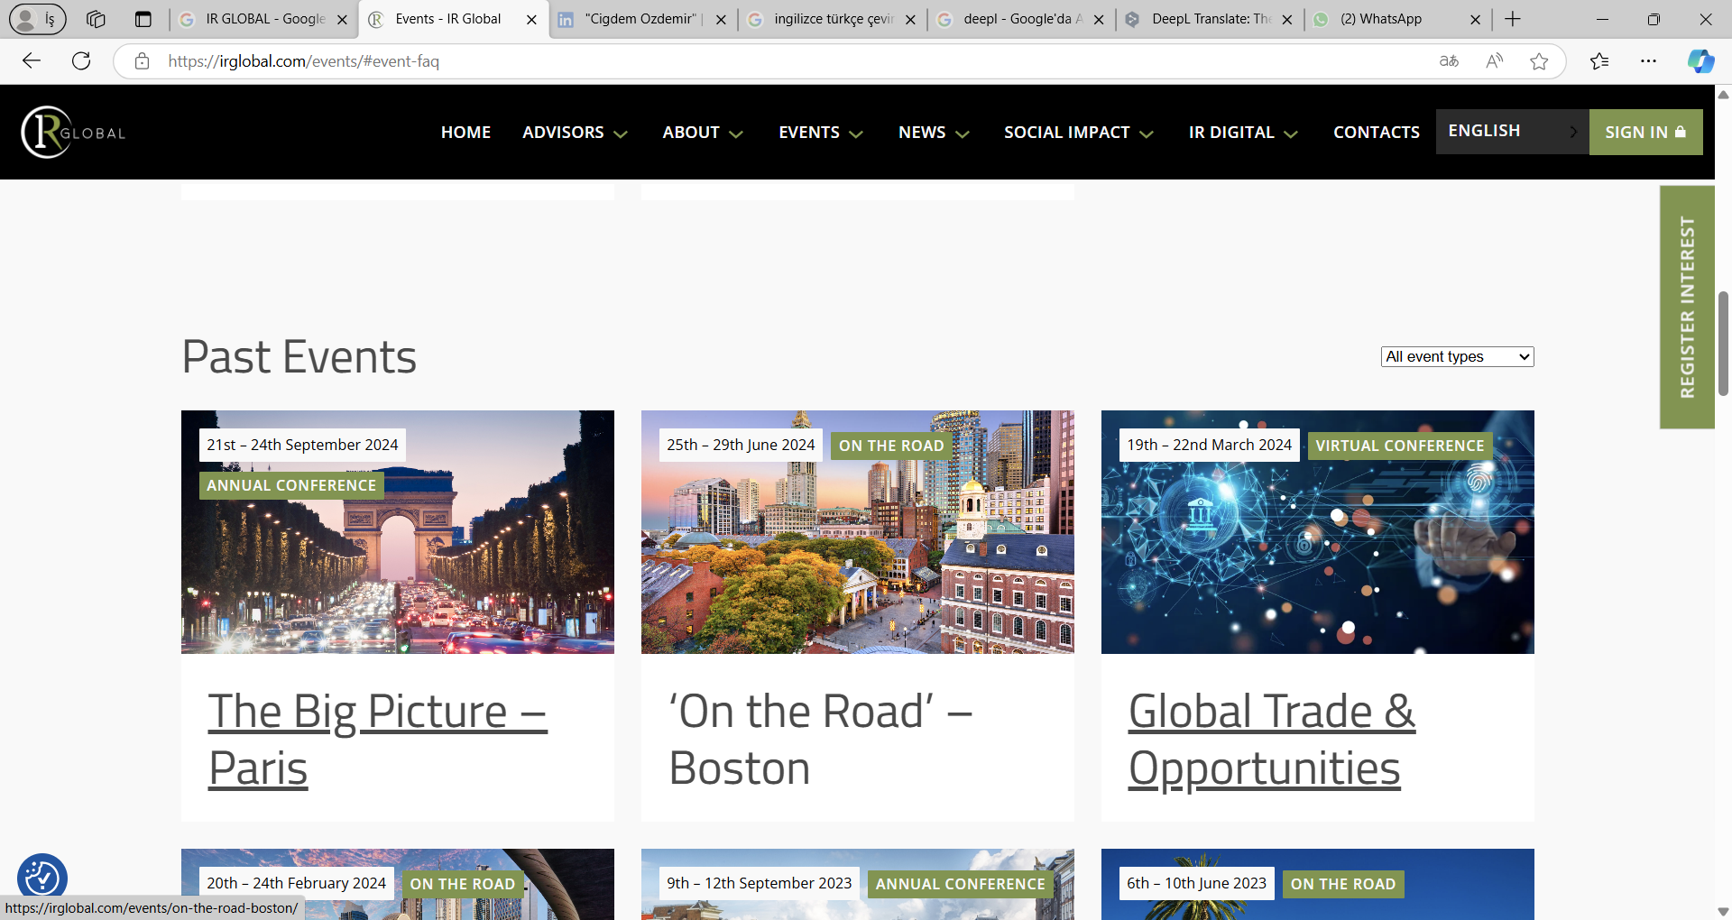Expand the SOCIAL IMPACT menu
This screenshot has width=1732, height=920.
[x=1079, y=132]
